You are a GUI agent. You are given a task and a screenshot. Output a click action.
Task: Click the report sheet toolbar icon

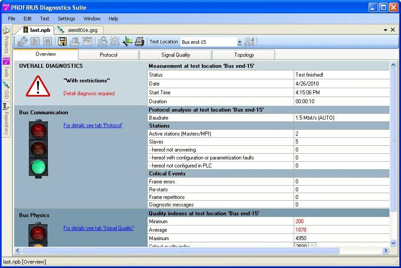(87, 41)
